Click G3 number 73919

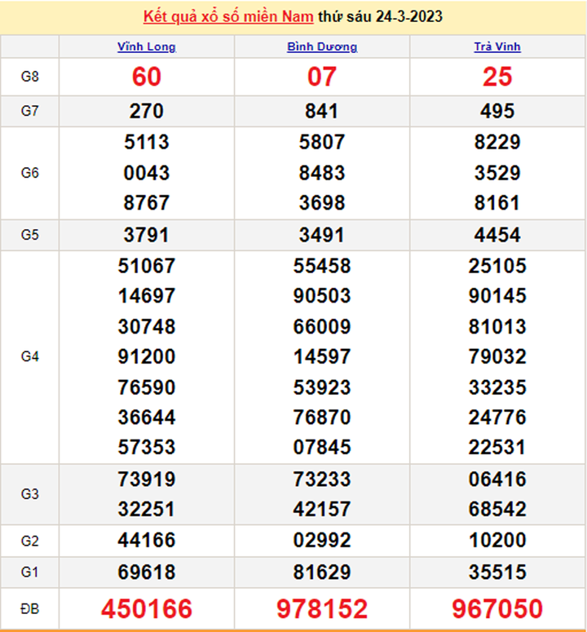[147, 479]
